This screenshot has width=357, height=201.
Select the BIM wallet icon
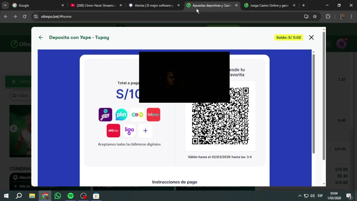tap(137, 114)
